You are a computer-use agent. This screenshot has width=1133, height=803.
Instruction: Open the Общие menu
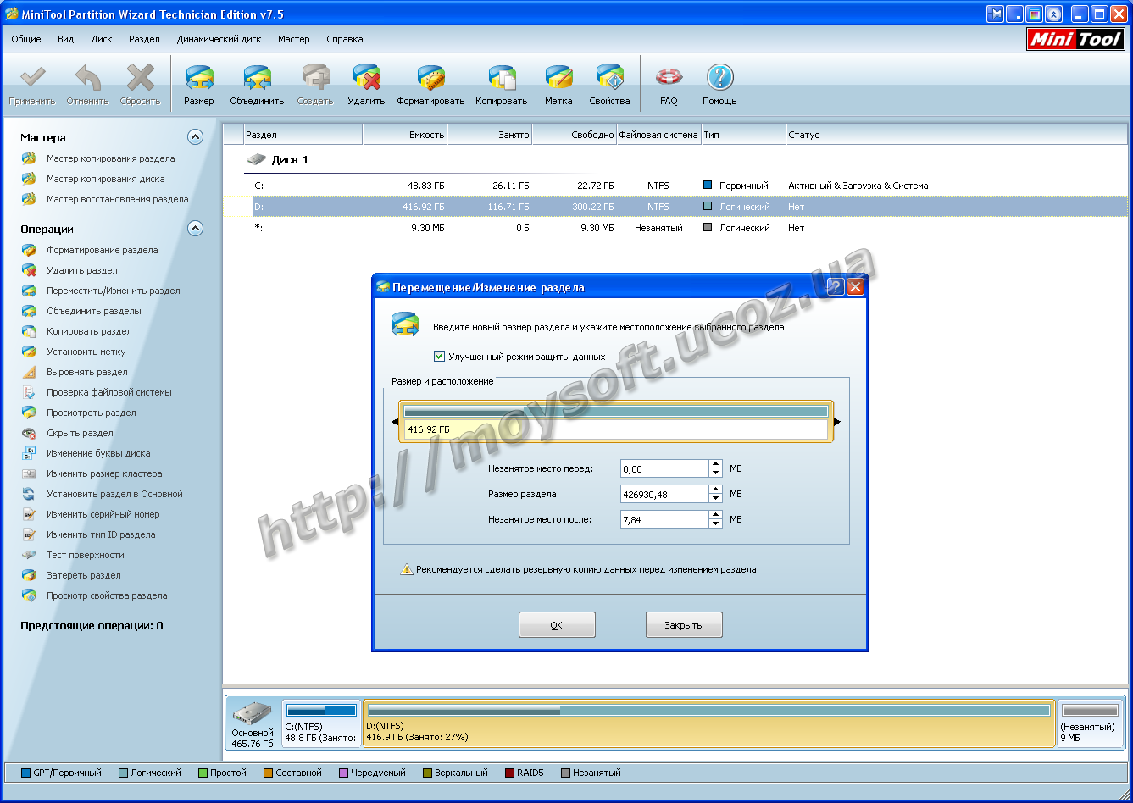pos(26,39)
